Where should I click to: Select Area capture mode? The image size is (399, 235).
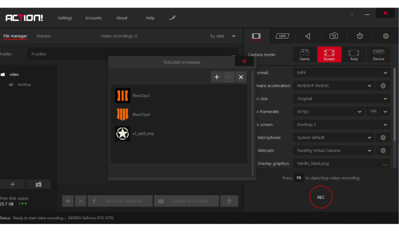(x=354, y=55)
